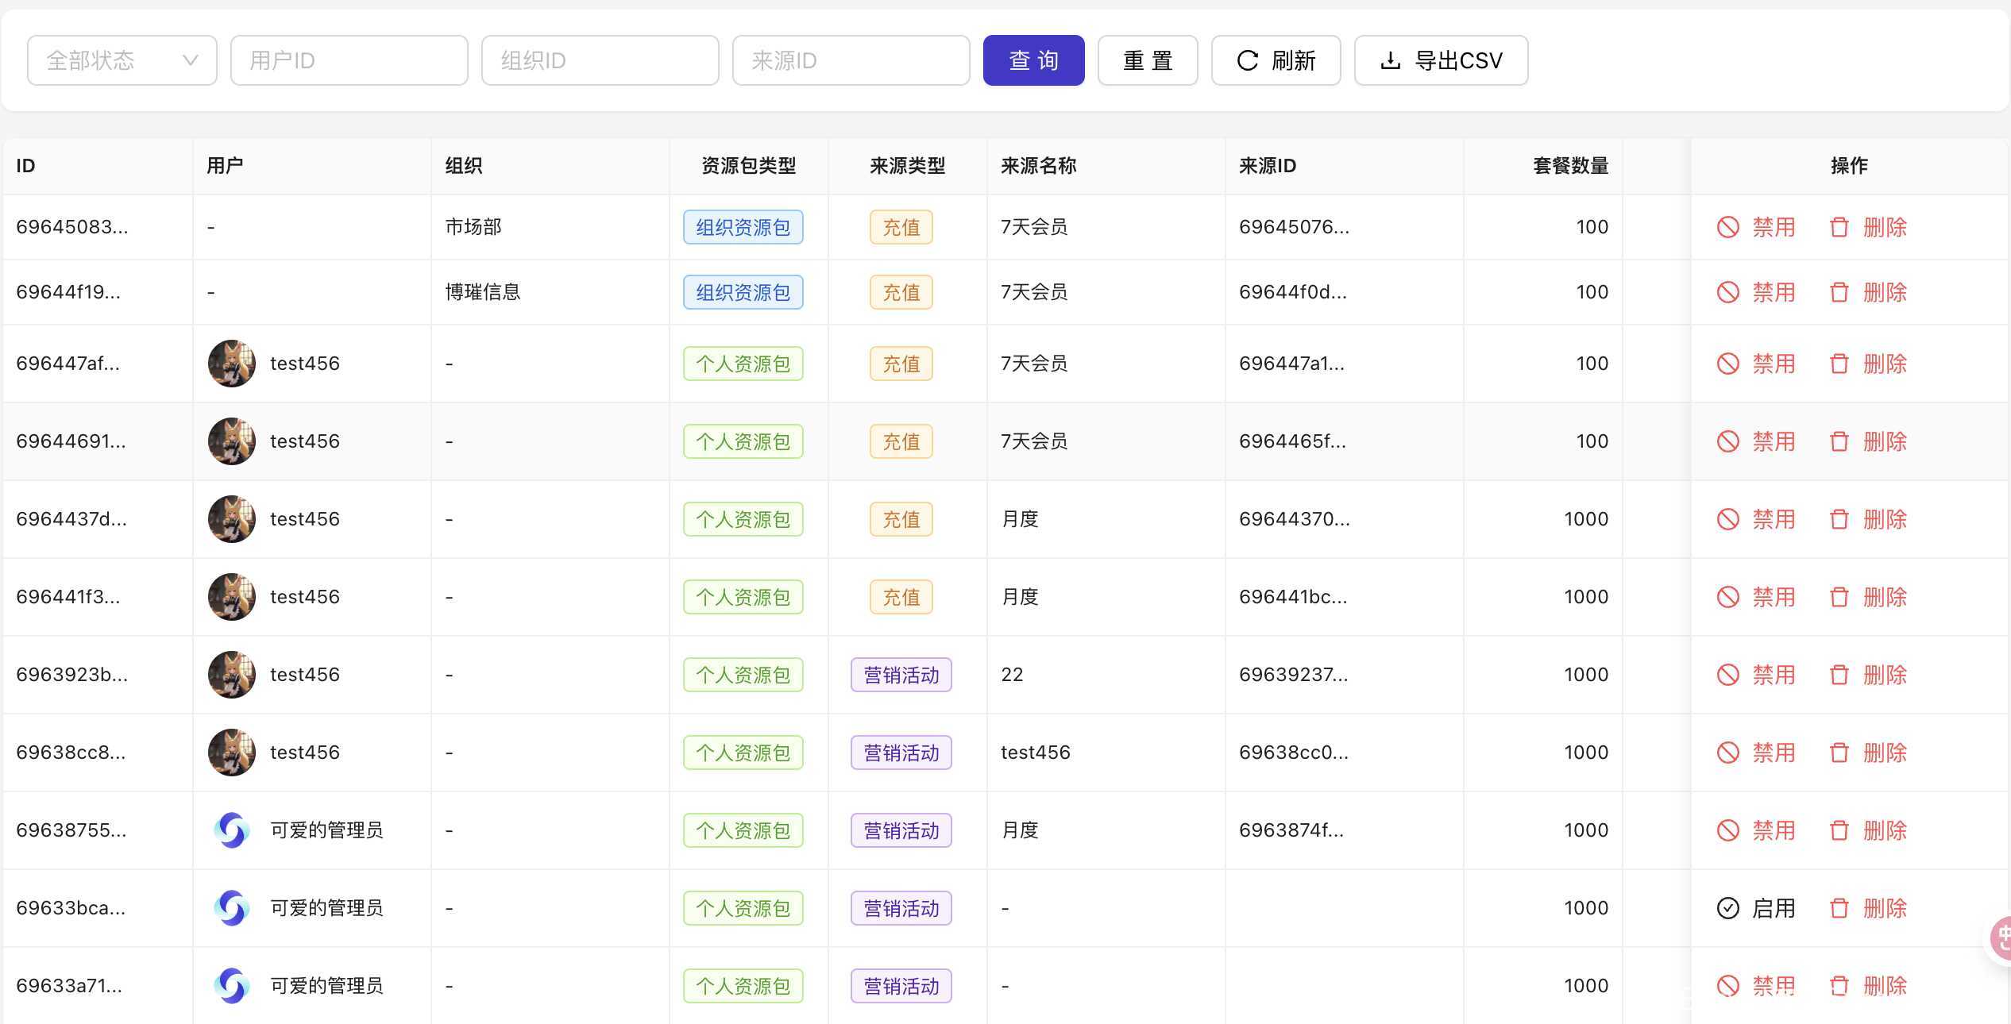The height and width of the screenshot is (1024, 2011).
Task: Click the 资源包类型 column header
Action: click(748, 166)
